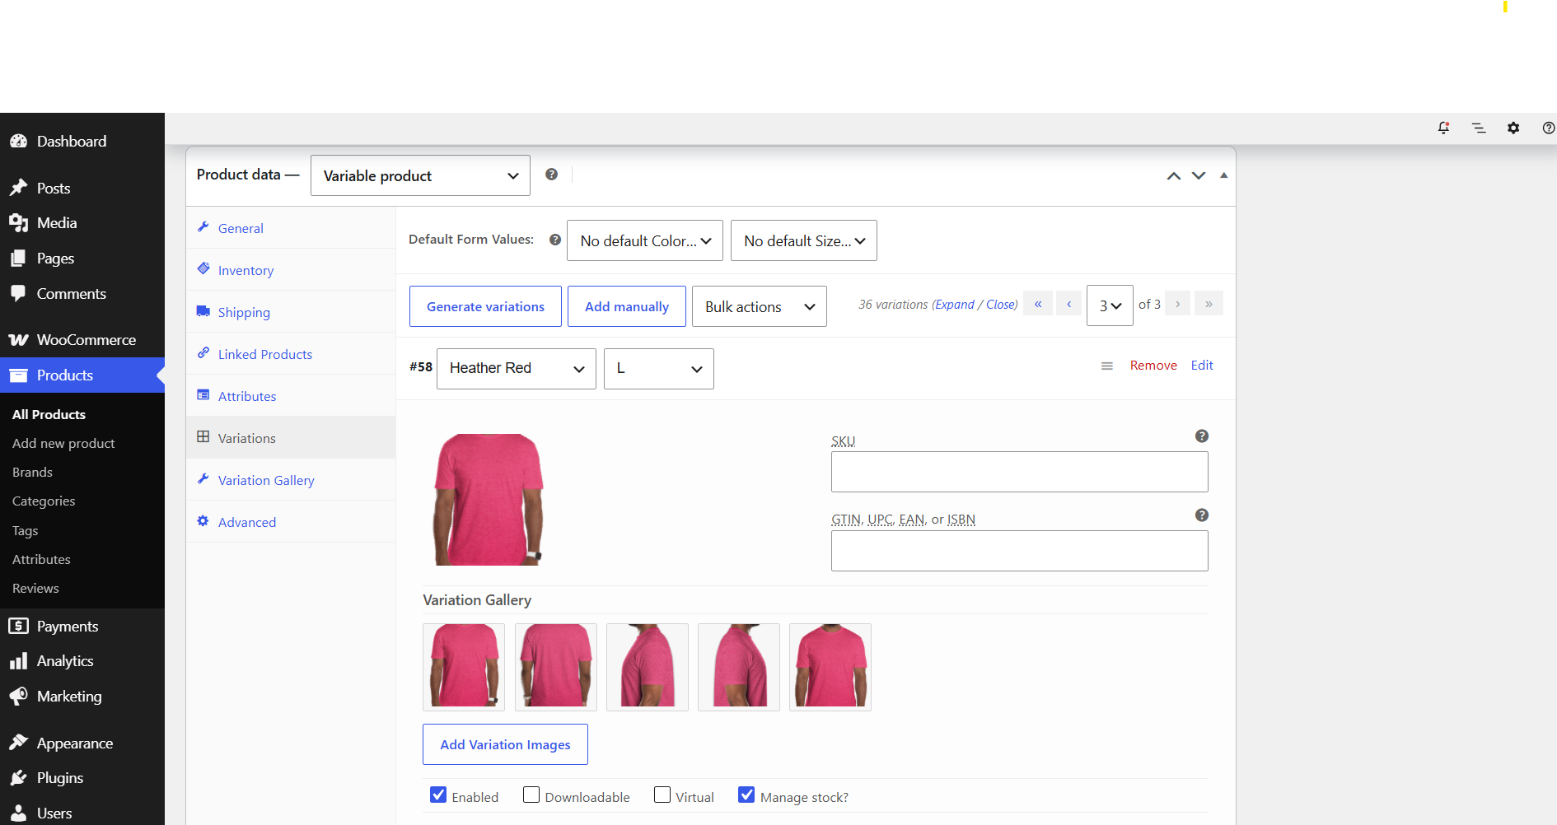Image resolution: width=1557 pixels, height=825 pixels.
Task: Click the Remove link for variation #58
Action: coord(1153,366)
